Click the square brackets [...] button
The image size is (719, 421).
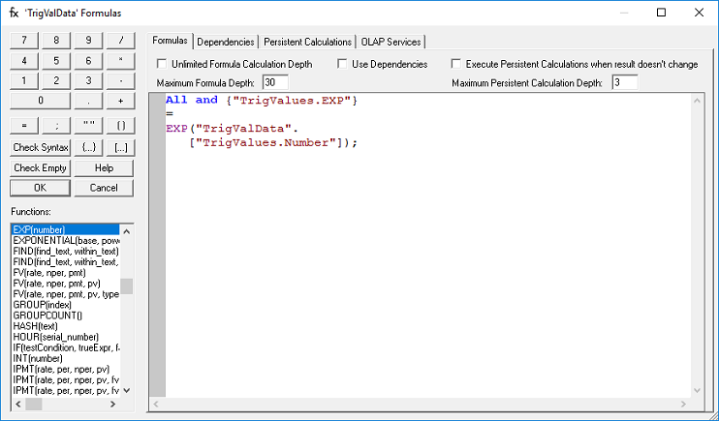pyautogui.click(x=119, y=147)
